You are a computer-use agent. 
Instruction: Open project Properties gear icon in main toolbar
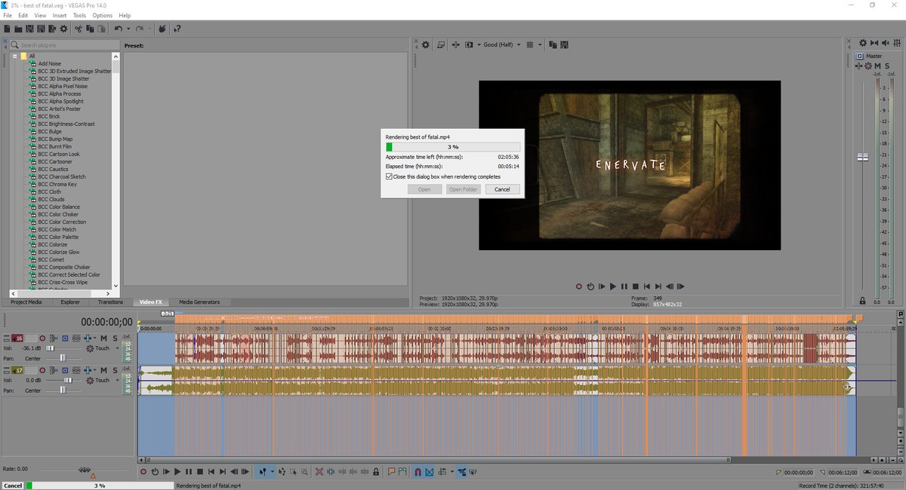point(63,29)
